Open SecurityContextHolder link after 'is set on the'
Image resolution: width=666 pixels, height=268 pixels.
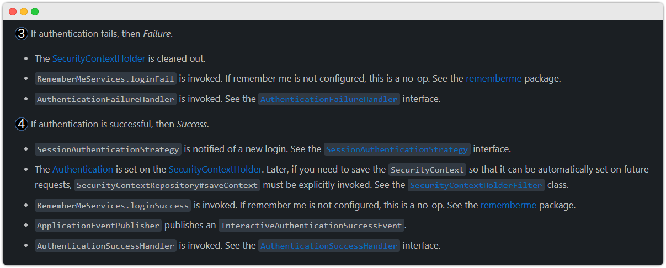[215, 169]
